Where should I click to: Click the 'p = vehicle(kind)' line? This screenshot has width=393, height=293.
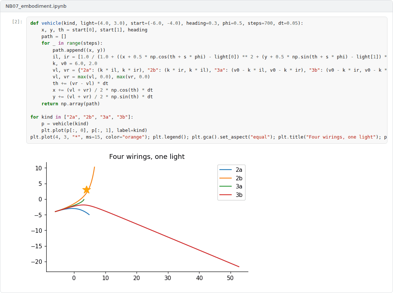(65, 124)
